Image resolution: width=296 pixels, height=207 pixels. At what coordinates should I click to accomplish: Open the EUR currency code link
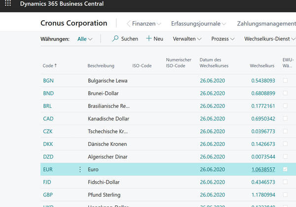tap(48, 170)
